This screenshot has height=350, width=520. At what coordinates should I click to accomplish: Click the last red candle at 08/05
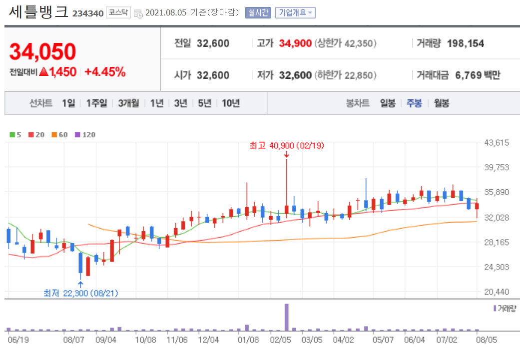tap(477, 206)
